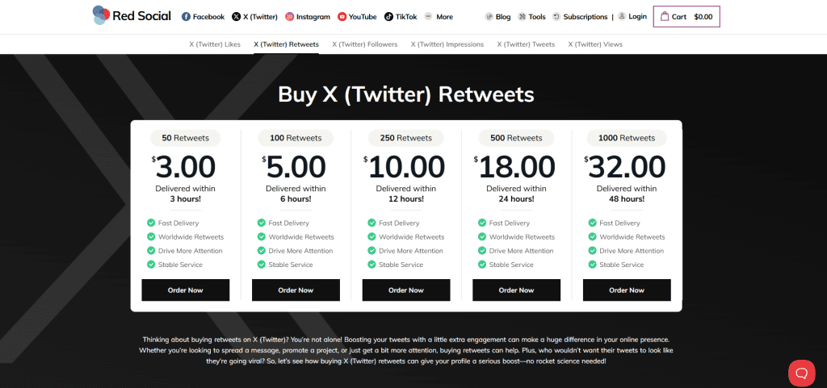Click the Instagram icon in header
This screenshot has height=388, width=827.
[x=290, y=17]
